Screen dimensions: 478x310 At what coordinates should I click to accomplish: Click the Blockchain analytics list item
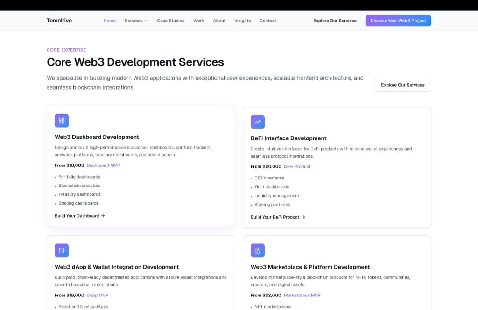79,186
